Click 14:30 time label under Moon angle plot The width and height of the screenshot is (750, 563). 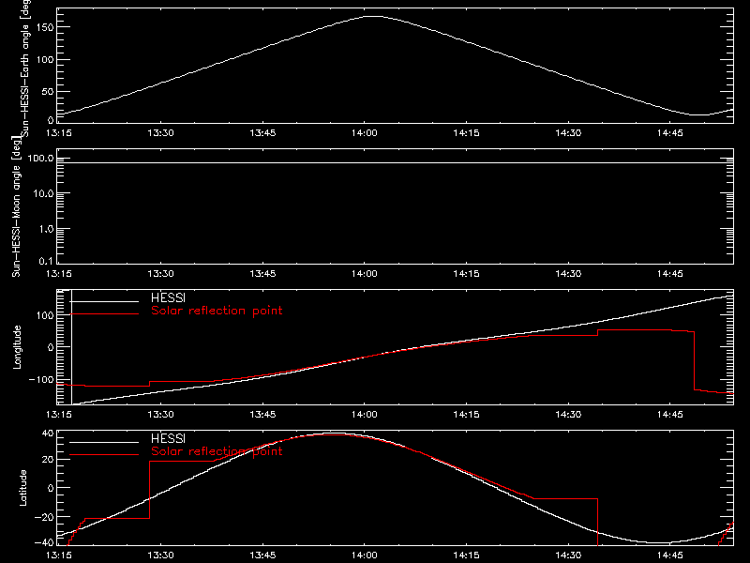(x=568, y=274)
